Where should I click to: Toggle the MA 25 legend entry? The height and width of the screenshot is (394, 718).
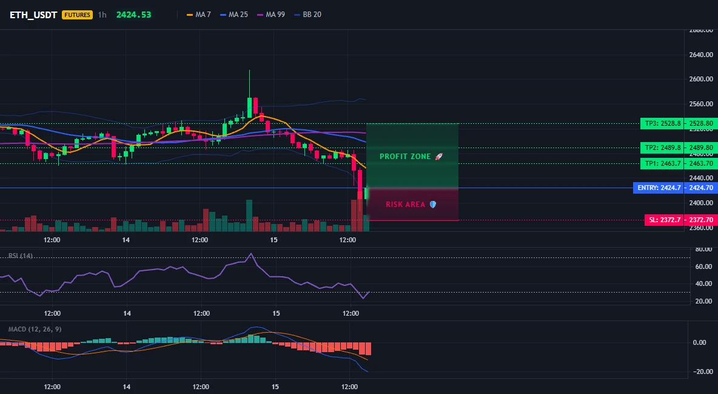[x=234, y=15]
